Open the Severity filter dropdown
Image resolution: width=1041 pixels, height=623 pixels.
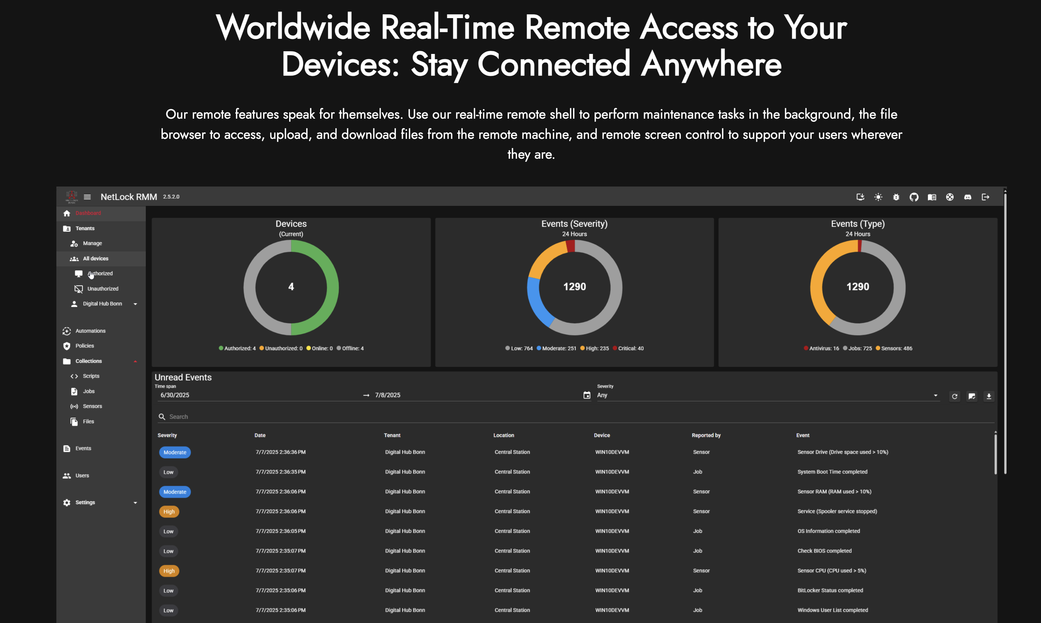[x=767, y=395]
